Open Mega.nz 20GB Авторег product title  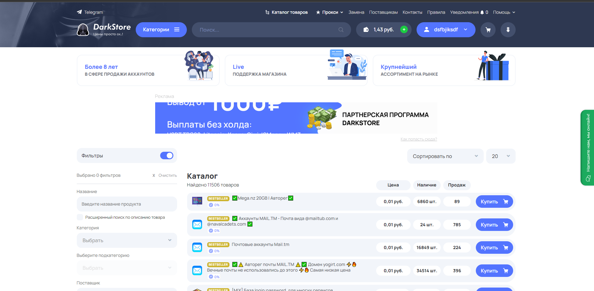263,198
